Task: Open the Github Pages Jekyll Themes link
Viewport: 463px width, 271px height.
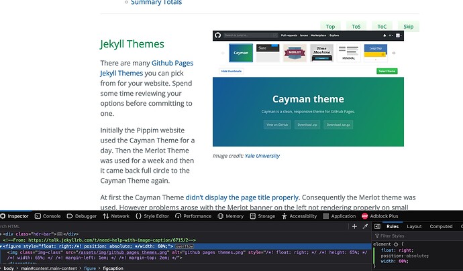Action: (x=147, y=68)
